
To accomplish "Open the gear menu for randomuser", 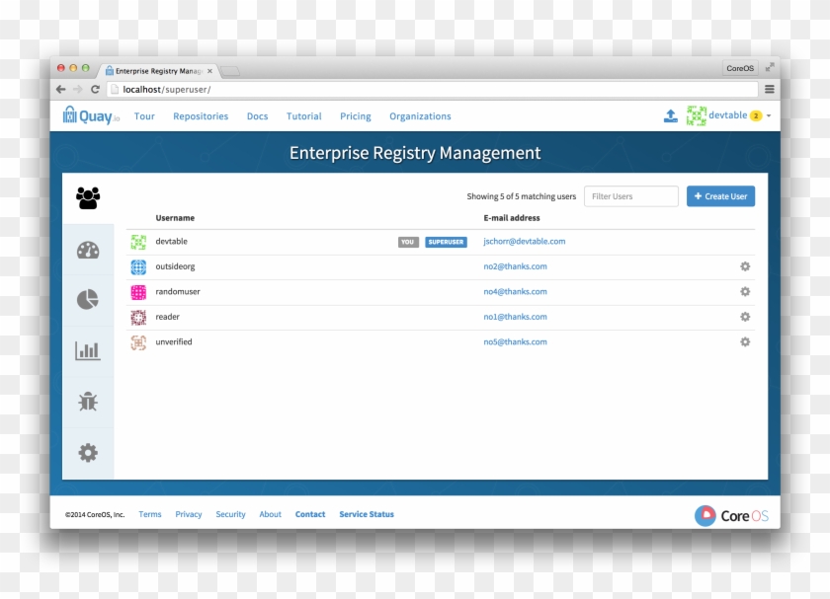I will click(x=746, y=291).
